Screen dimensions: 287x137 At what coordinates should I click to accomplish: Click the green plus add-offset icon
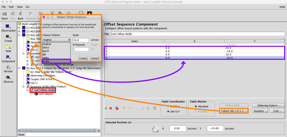[106, 108]
